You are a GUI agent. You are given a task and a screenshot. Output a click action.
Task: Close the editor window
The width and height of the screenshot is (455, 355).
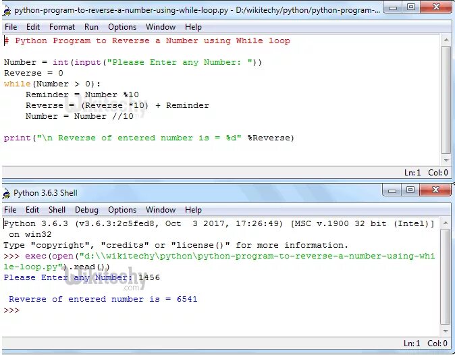point(436,7)
